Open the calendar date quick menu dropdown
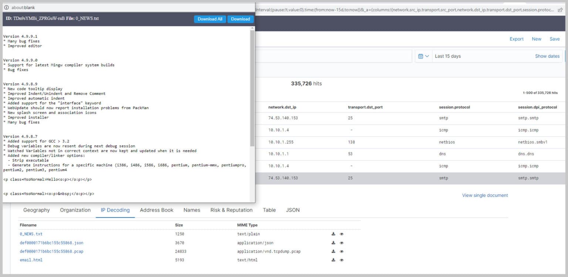Viewport: 568px width, 277px height. click(423, 56)
